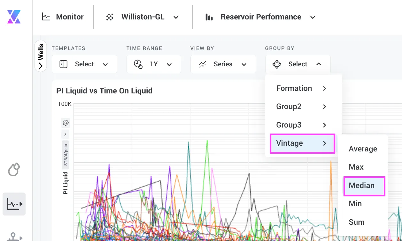Select Average aggregation option
Viewport: 402px width, 241px height.
[x=363, y=149]
